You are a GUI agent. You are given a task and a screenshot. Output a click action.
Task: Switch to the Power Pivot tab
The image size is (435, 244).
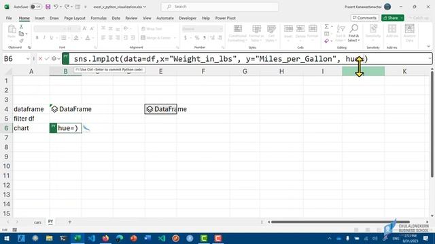coord(225,18)
